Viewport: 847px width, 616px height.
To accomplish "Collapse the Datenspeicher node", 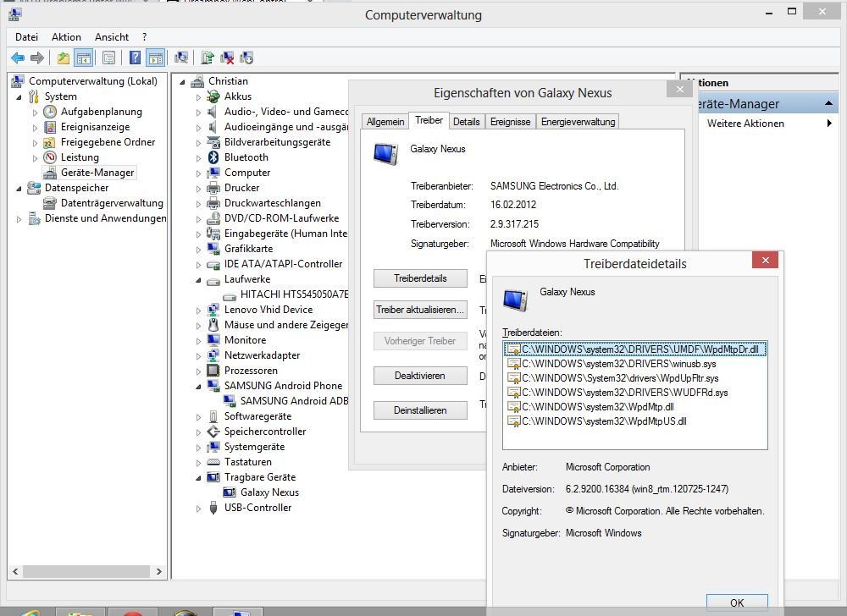I will point(19,188).
